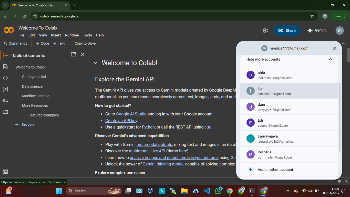Open the Terminal icon at sidebar bottom
This screenshot has width=350, height=197.
point(5,172)
